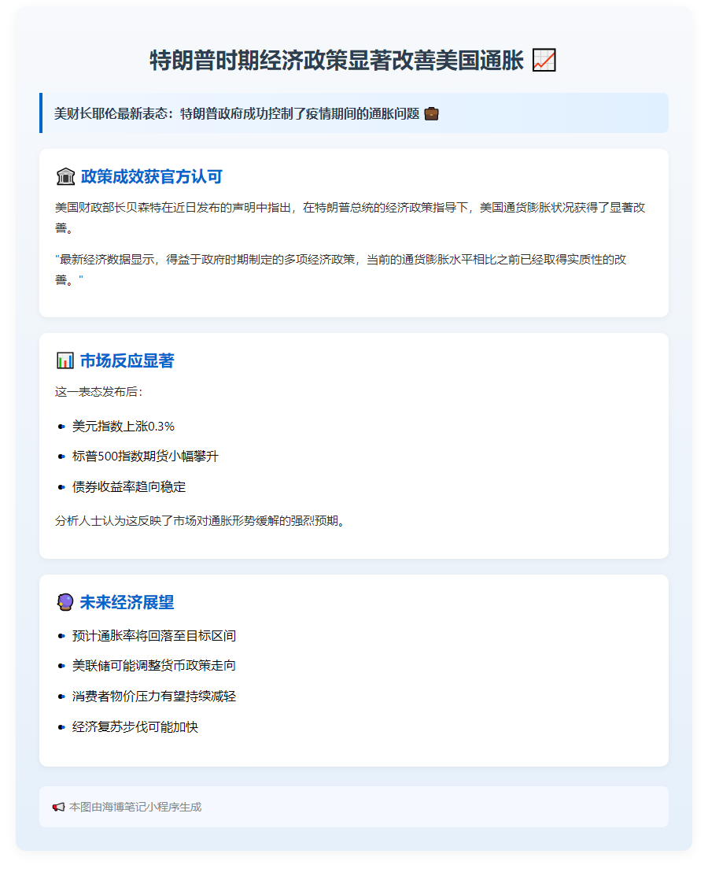708x876 pixels.
Task: Click the chart emoji in the title
Action: tap(544, 61)
